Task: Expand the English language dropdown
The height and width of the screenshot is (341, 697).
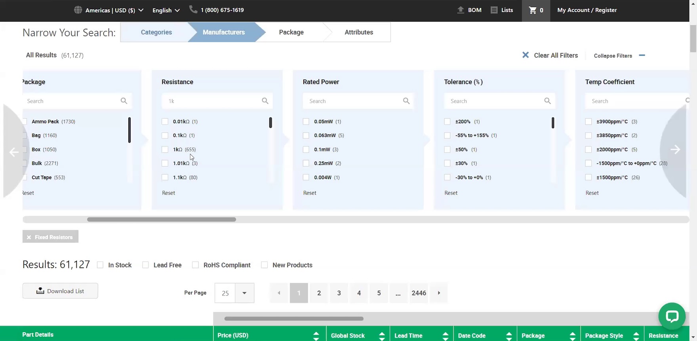Action: tap(166, 10)
